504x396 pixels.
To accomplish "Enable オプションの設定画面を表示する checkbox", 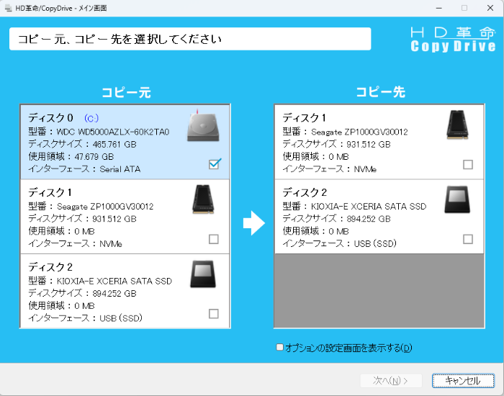I will (x=280, y=348).
